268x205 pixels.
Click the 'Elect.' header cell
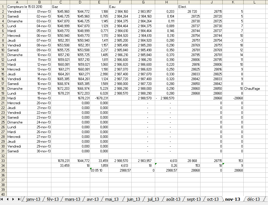pyautogui.click(x=189, y=7)
